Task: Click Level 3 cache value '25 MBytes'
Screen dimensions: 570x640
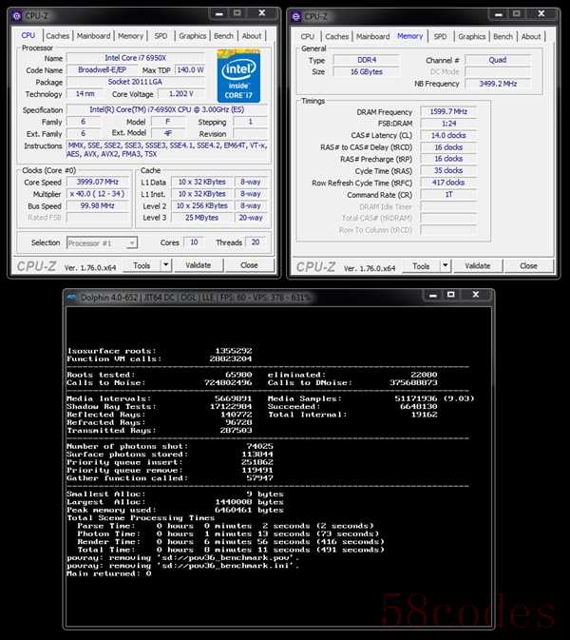Action: (x=201, y=218)
